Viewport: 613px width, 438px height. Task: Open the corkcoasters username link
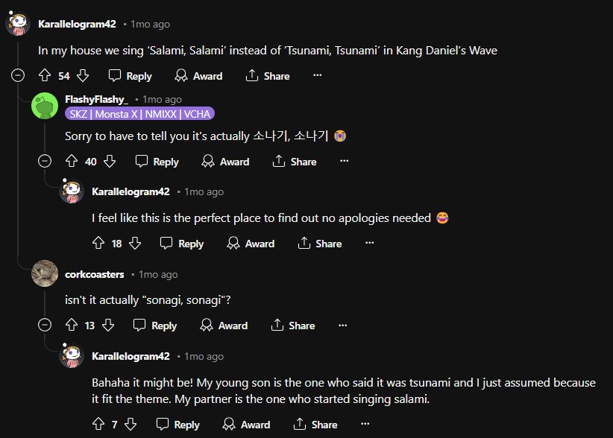95,274
